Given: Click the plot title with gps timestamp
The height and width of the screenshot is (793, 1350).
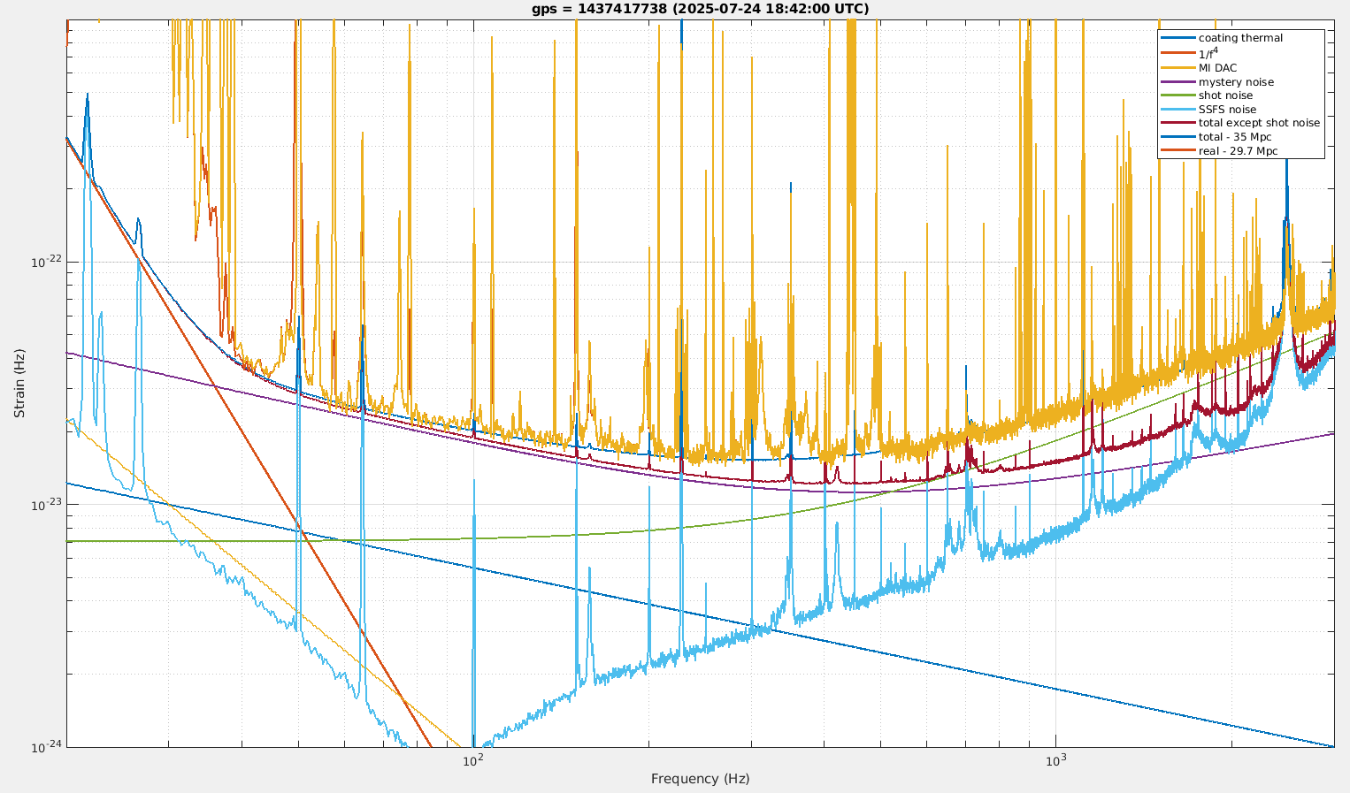Looking at the screenshot, I should pos(700,9).
